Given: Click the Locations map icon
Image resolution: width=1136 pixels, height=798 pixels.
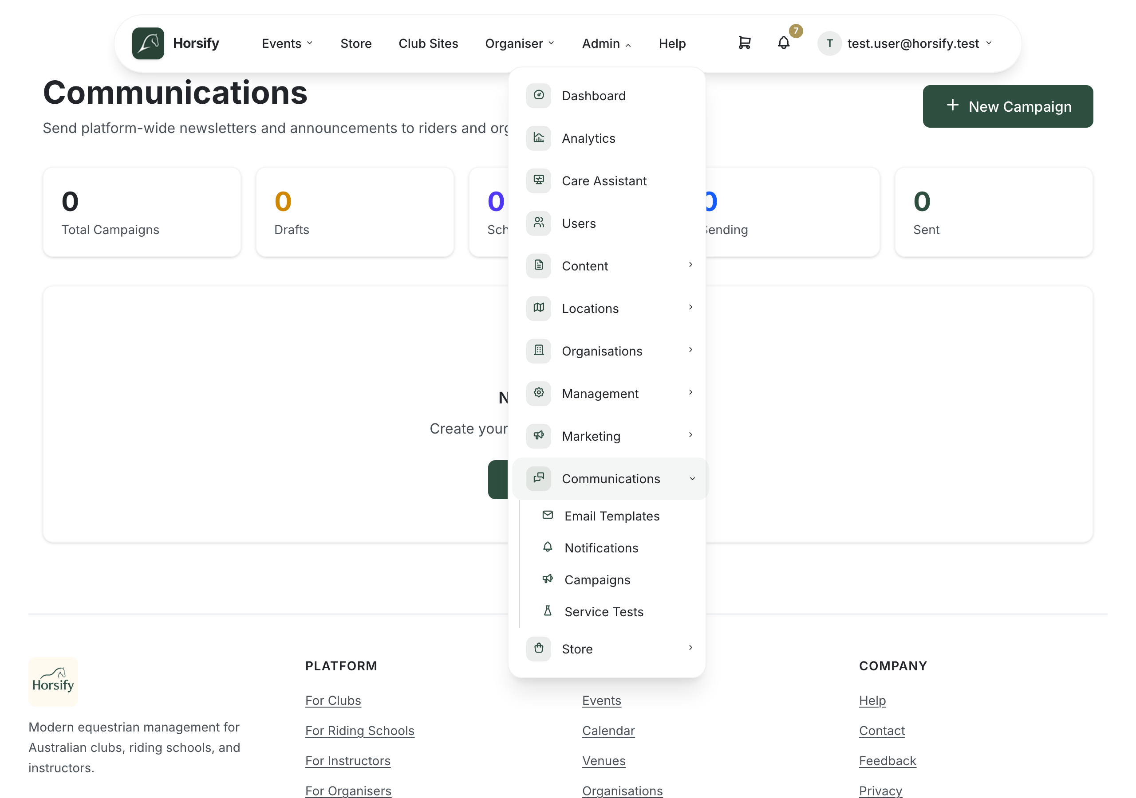Looking at the screenshot, I should (539, 308).
